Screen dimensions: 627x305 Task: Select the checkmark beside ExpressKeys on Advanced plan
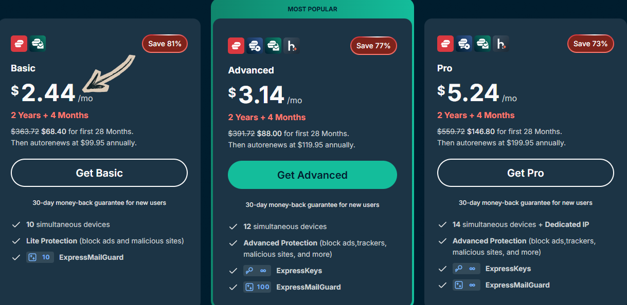click(x=233, y=271)
